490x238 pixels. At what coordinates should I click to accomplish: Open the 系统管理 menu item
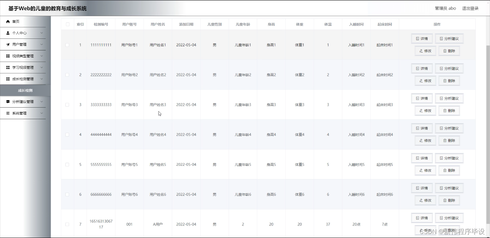[23, 113]
